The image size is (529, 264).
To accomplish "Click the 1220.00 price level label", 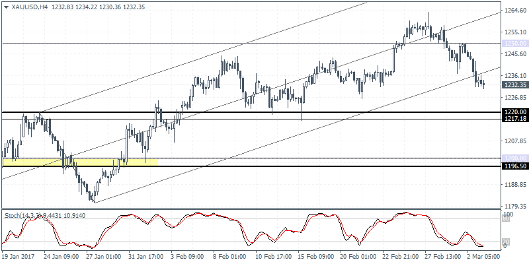I will [514, 112].
